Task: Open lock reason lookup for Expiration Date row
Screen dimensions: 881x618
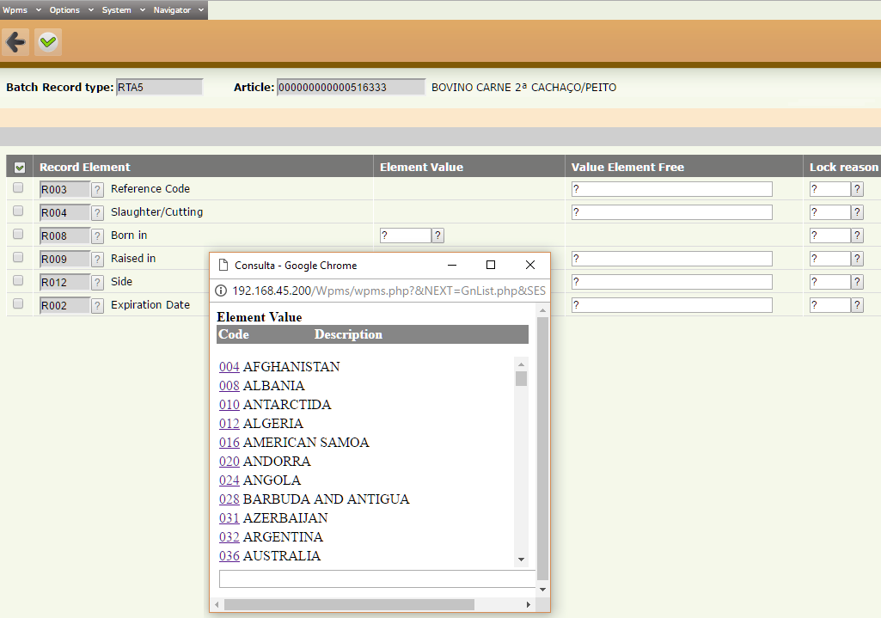Action: pos(858,305)
